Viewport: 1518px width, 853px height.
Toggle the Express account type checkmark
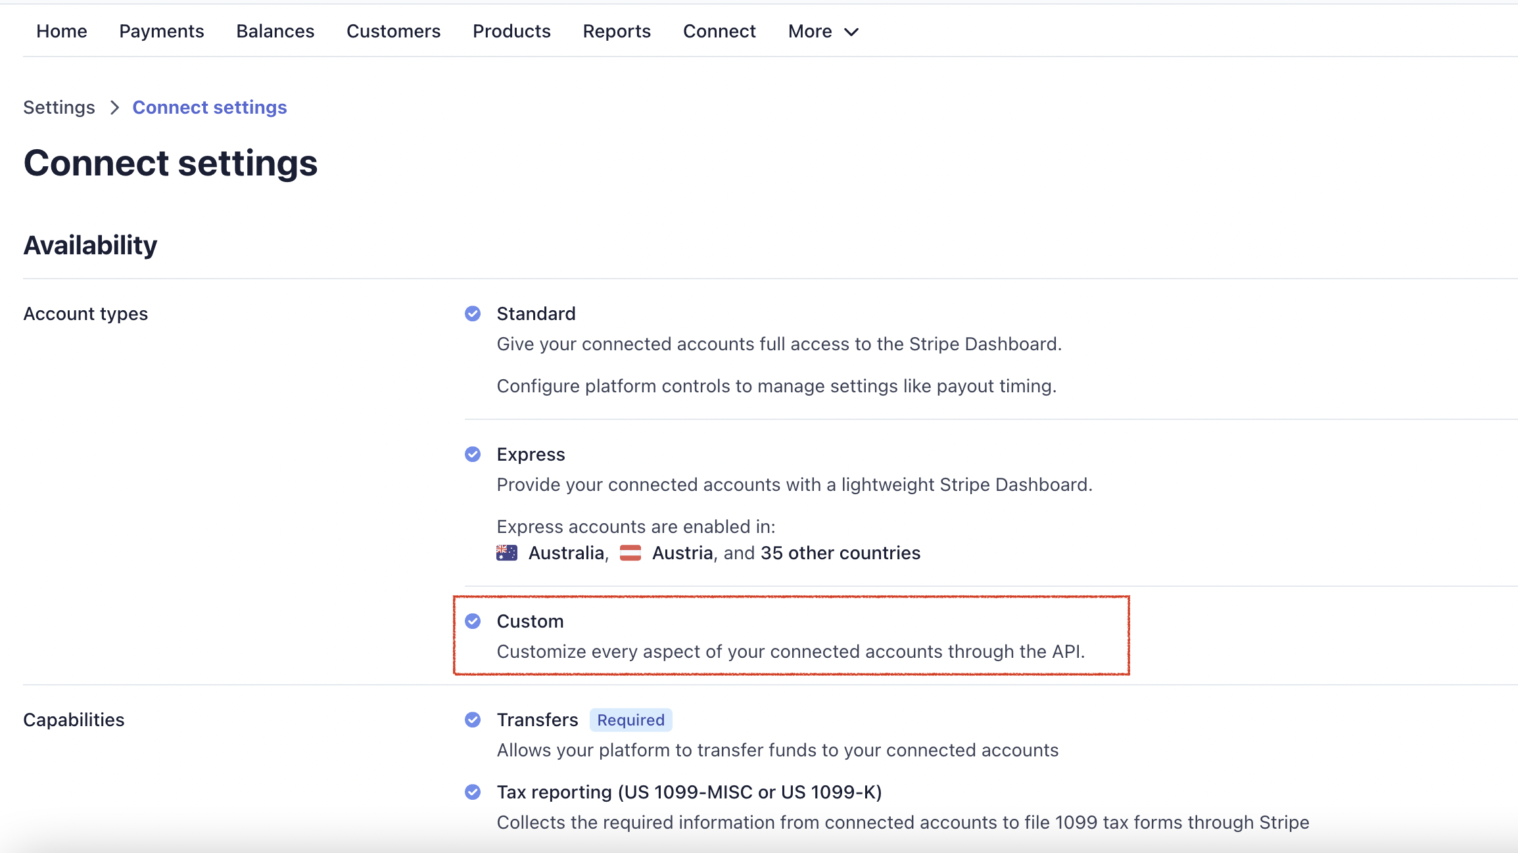coord(472,455)
